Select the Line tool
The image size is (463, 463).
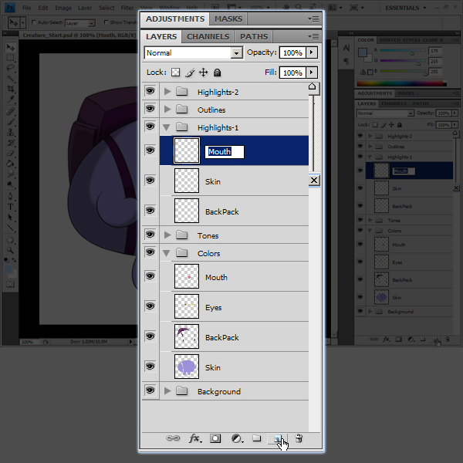[10, 228]
